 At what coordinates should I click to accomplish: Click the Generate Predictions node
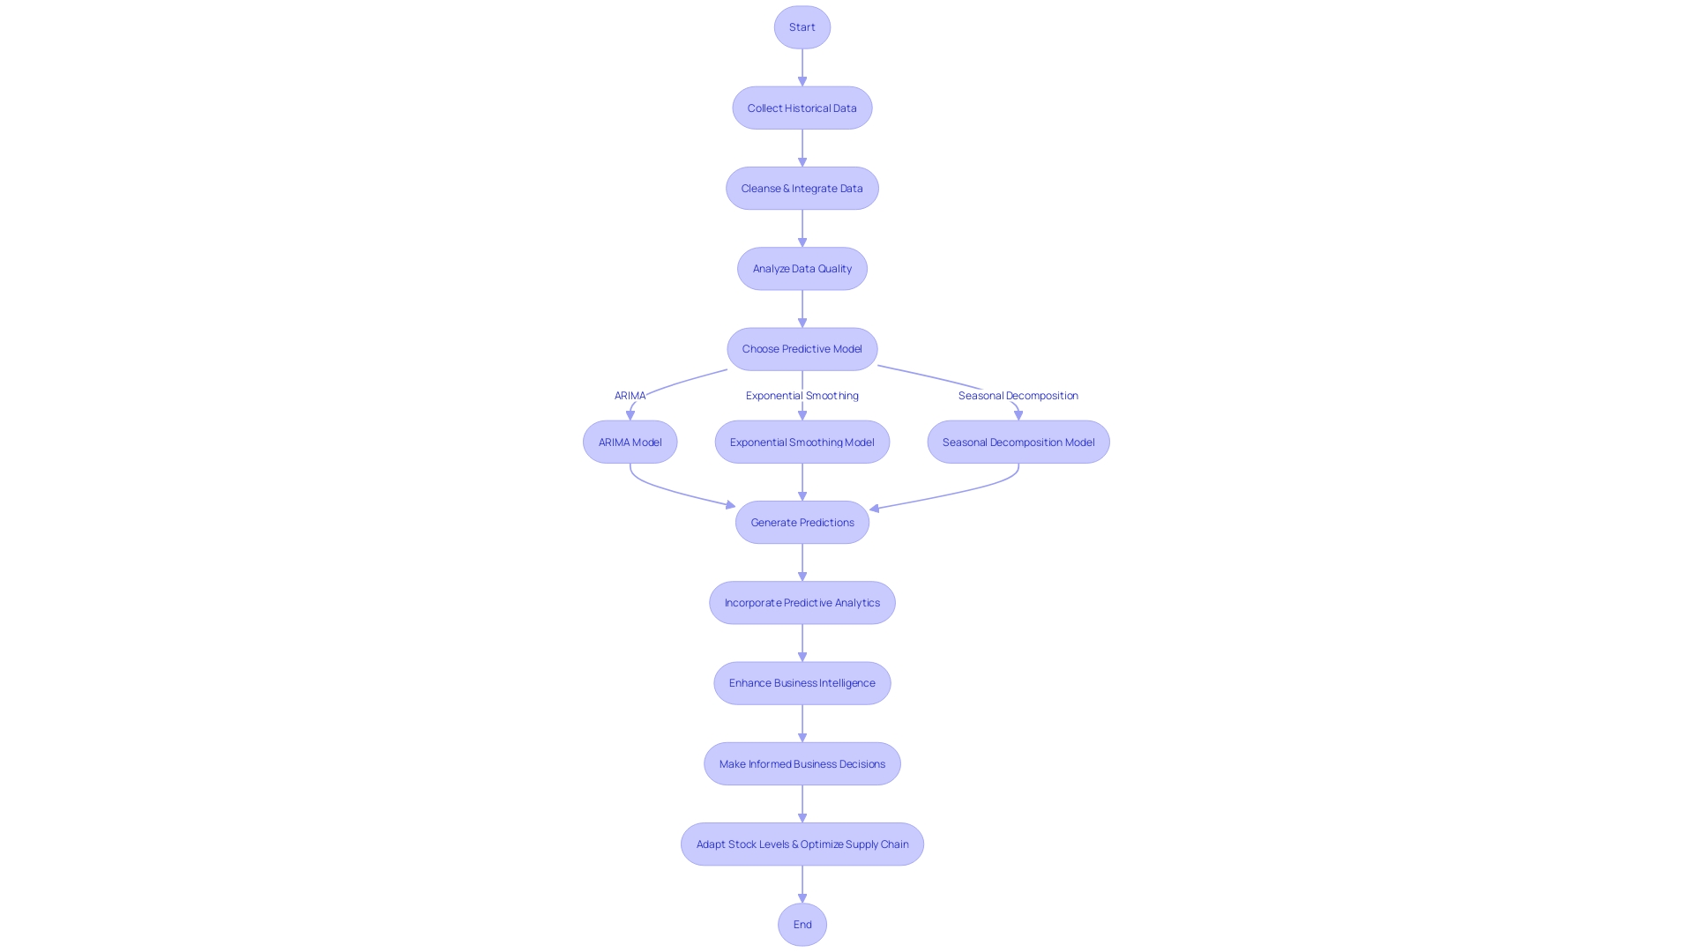[802, 522]
